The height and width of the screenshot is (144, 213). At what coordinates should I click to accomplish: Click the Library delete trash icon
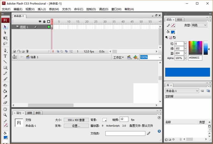pyautogui.click(x=180, y=139)
